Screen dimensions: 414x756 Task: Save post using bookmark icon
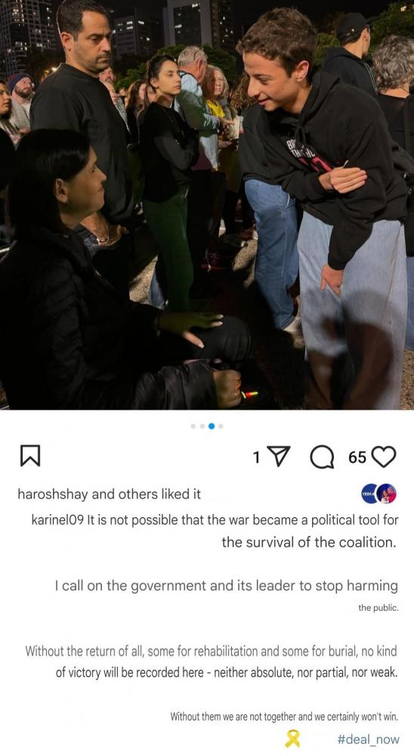click(x=30, y=456)
